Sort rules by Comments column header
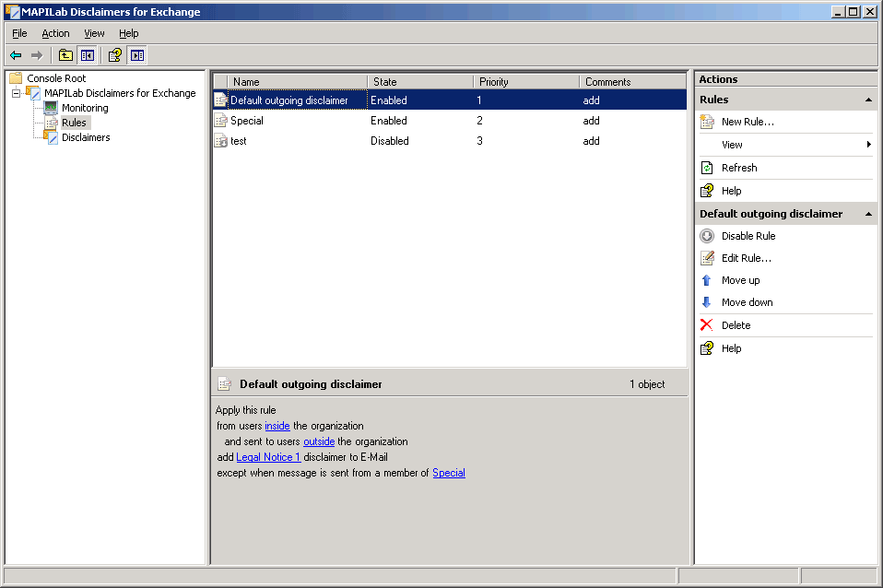The height and width of the screenshot is (588, 883). point(633,82)
